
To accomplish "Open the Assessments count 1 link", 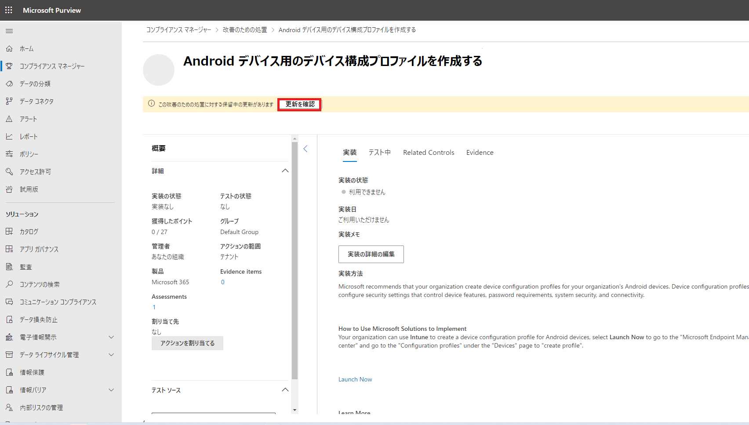I will click(x=154, y=308).
